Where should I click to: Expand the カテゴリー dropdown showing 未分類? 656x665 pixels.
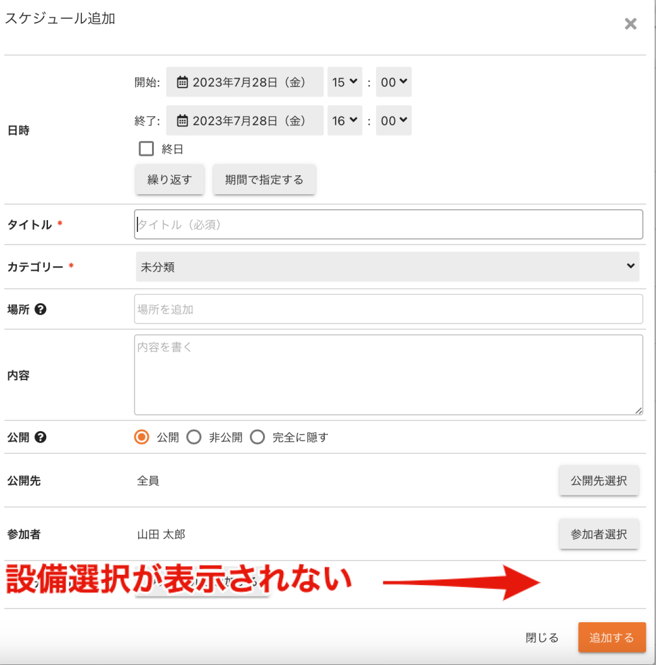[387, 267]
